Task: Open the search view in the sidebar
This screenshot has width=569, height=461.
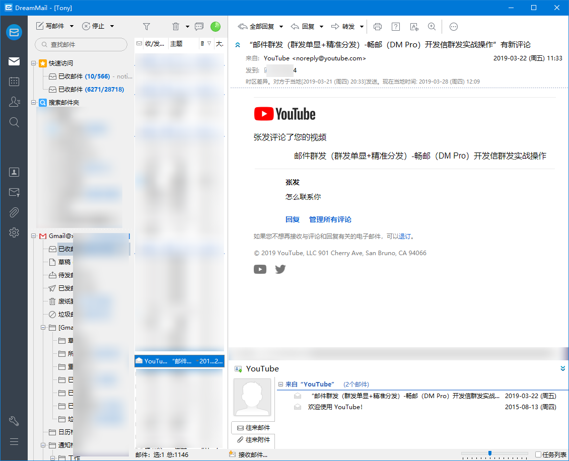Action: click(14, 122)
